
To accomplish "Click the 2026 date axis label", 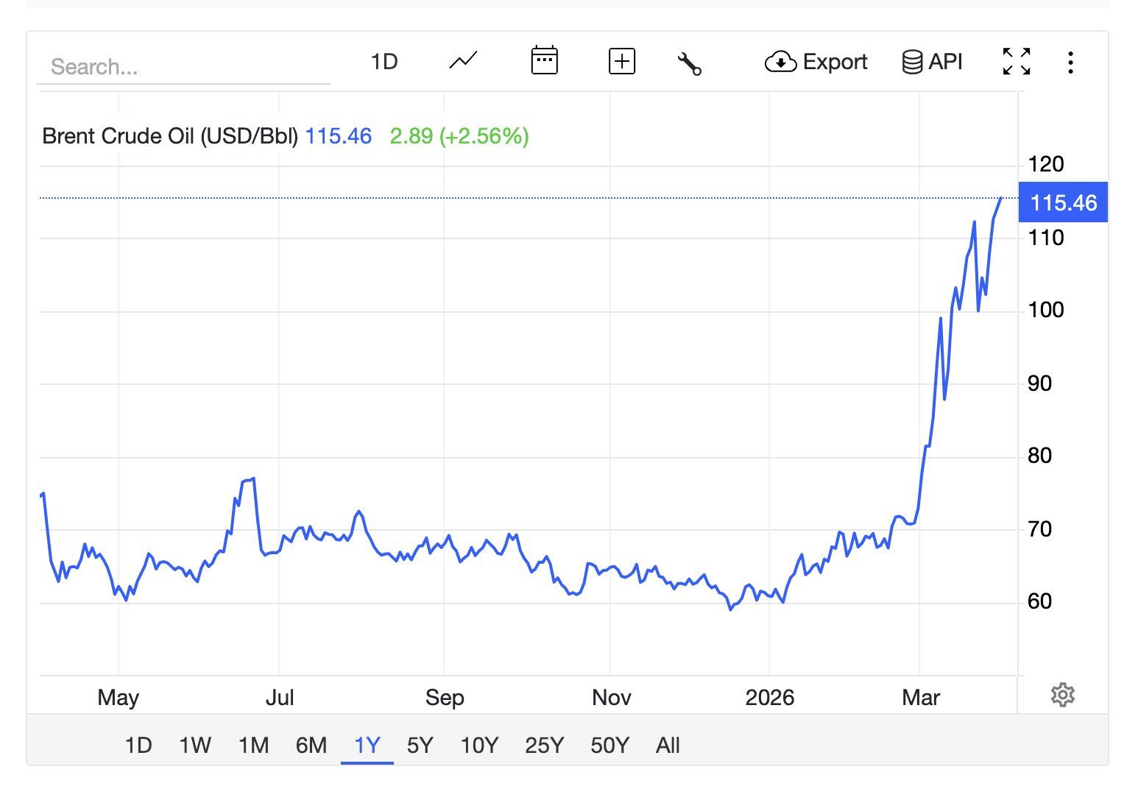I will point(769,698).
